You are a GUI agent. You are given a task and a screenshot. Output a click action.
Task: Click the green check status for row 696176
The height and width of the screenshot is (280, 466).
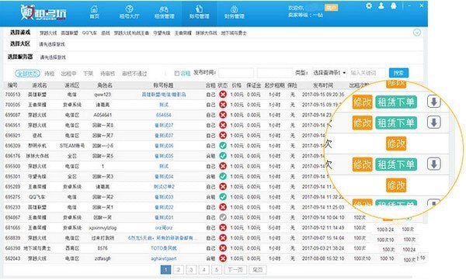click(x=223, y=156)
